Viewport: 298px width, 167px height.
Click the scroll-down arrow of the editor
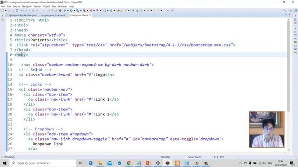289,150
